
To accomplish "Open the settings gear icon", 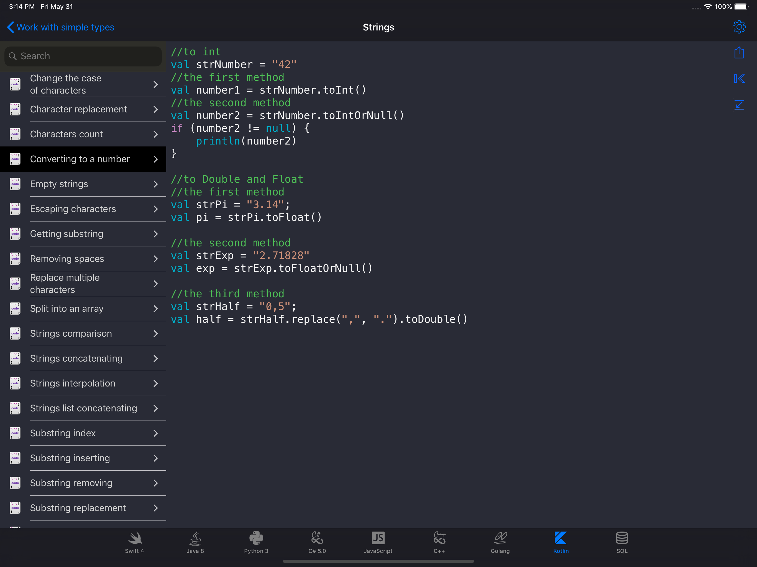I will (x=739, y=27).
